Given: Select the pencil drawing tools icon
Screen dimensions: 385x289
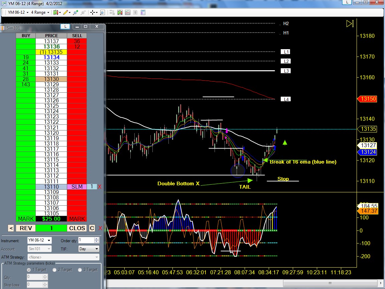Looking at the screenshot, I should (x=65, y=12).
